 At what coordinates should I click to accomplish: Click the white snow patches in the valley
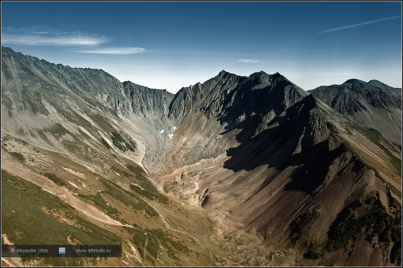pos(171,135)
